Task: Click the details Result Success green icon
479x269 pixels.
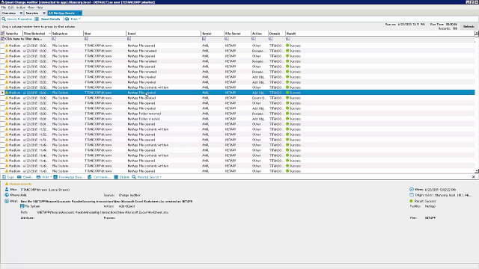Action: 411,201
